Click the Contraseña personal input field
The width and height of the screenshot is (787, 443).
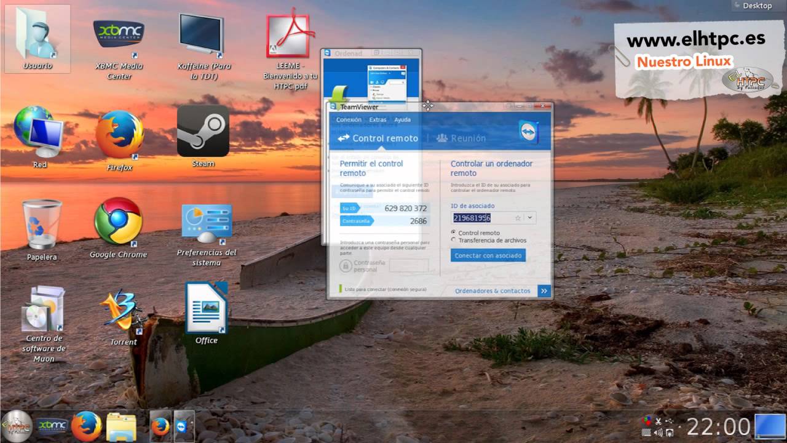click(409, 266)
